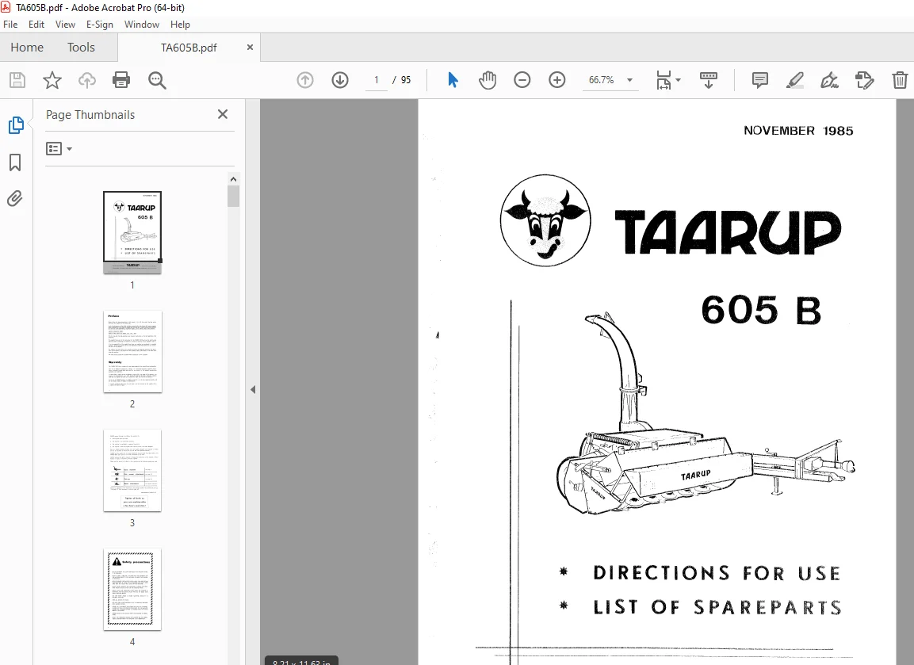Zoom in with plus button
The width and height of the screenshot is (914, 665).
click(x=557, y=80)
